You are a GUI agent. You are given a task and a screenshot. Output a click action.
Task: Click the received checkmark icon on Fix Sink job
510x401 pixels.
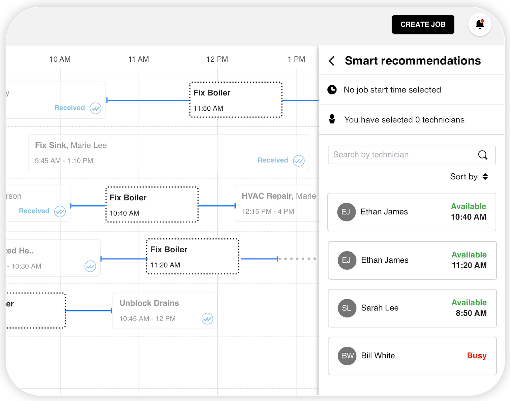pyautogui.click(x=299, y=161)
